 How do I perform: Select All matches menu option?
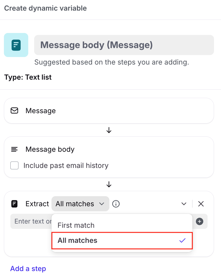tap(77, 240)
